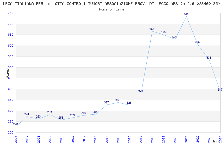The image size is (223, 144).
Task: Click data label 274
Action: [x=27, y=114]
